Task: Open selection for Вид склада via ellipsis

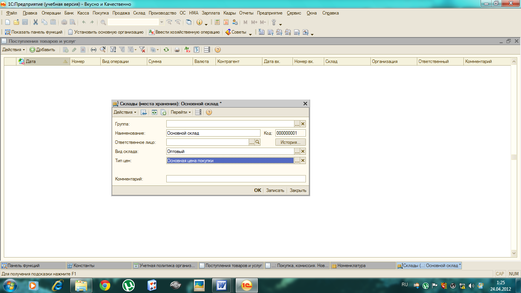Action: pos(297,151)
